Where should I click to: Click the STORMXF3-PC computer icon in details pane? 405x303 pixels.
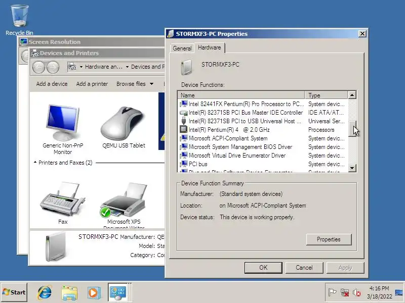[55, 246]
